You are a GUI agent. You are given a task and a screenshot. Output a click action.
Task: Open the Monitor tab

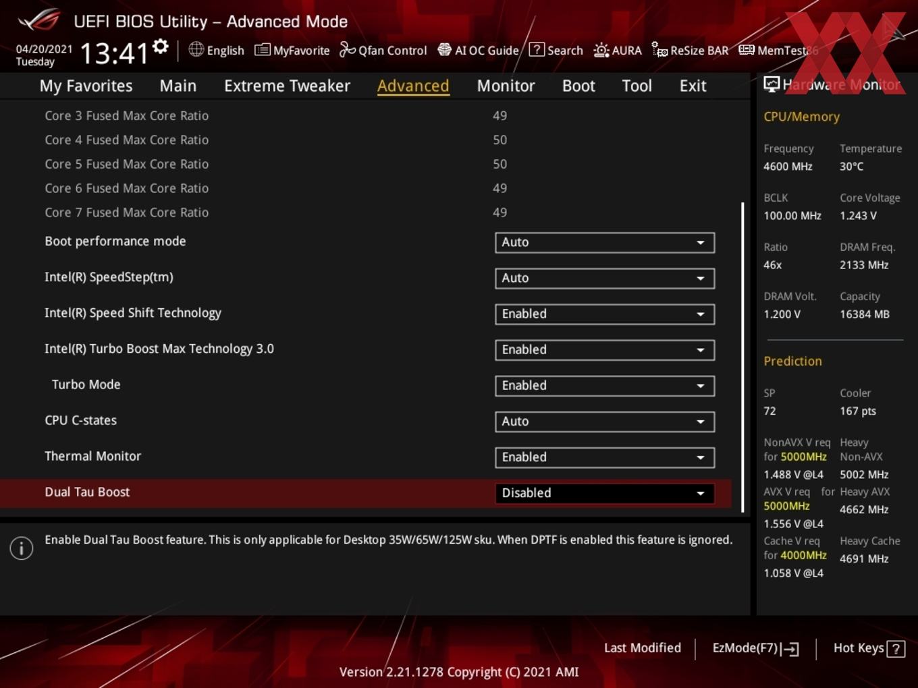click(x=506, y=86)
